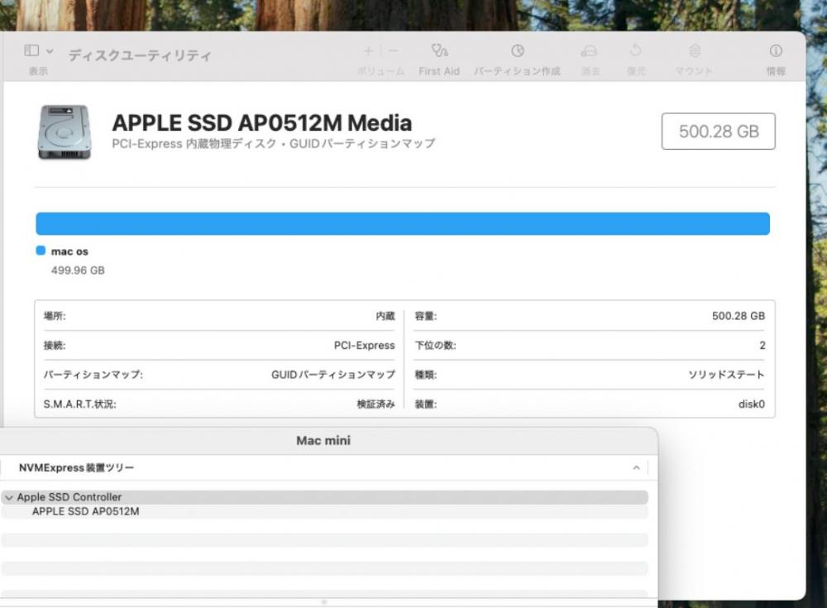Click the disk0 device value

pyautogui.click(x=752, y=405)
